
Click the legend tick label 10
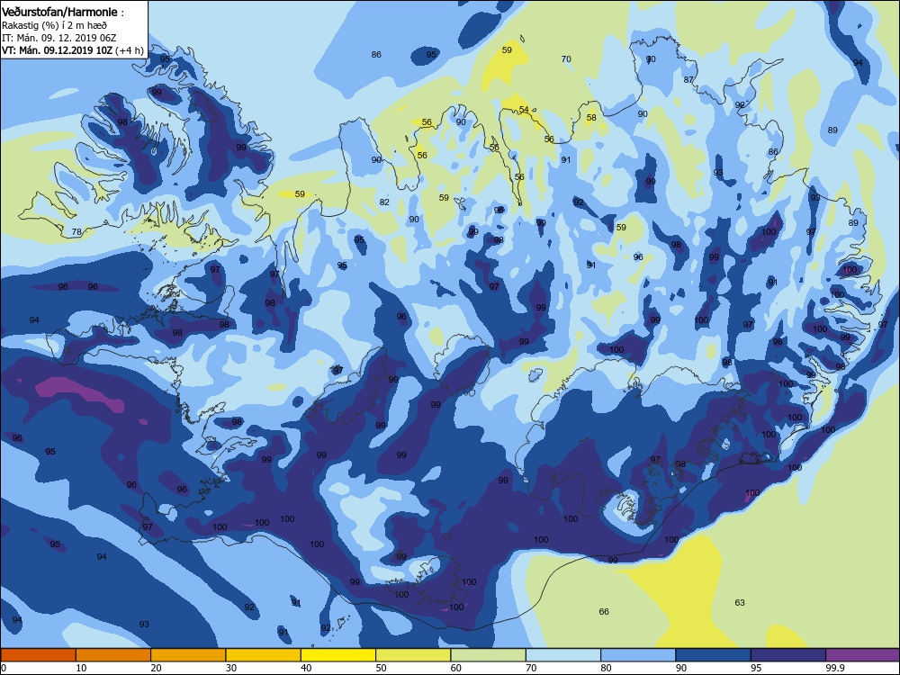81,668
